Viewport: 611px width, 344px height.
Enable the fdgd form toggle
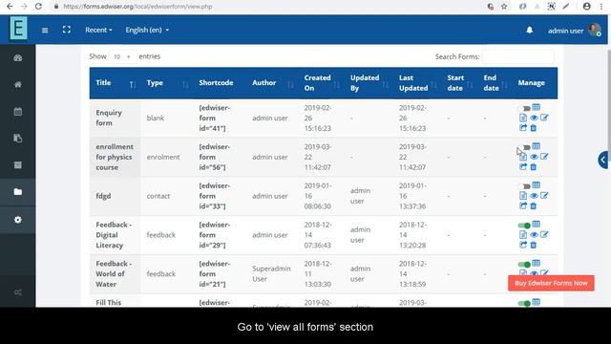pyautogui.click(x=524, y=186)
